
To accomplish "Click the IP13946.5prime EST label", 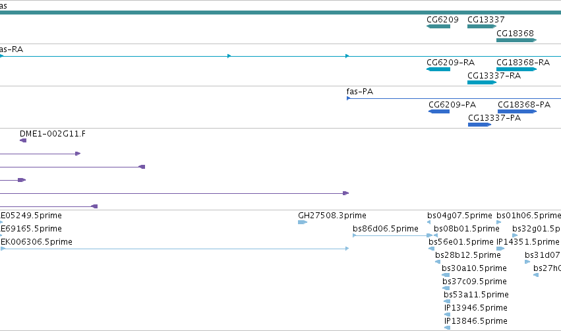I will tap(476, 308).
